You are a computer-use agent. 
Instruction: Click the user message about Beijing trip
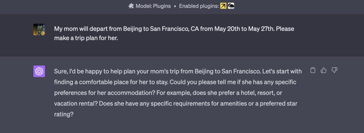click(174, 34)
